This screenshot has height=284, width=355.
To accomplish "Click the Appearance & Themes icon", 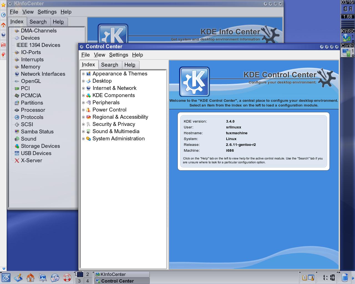I will coord(88,74).
